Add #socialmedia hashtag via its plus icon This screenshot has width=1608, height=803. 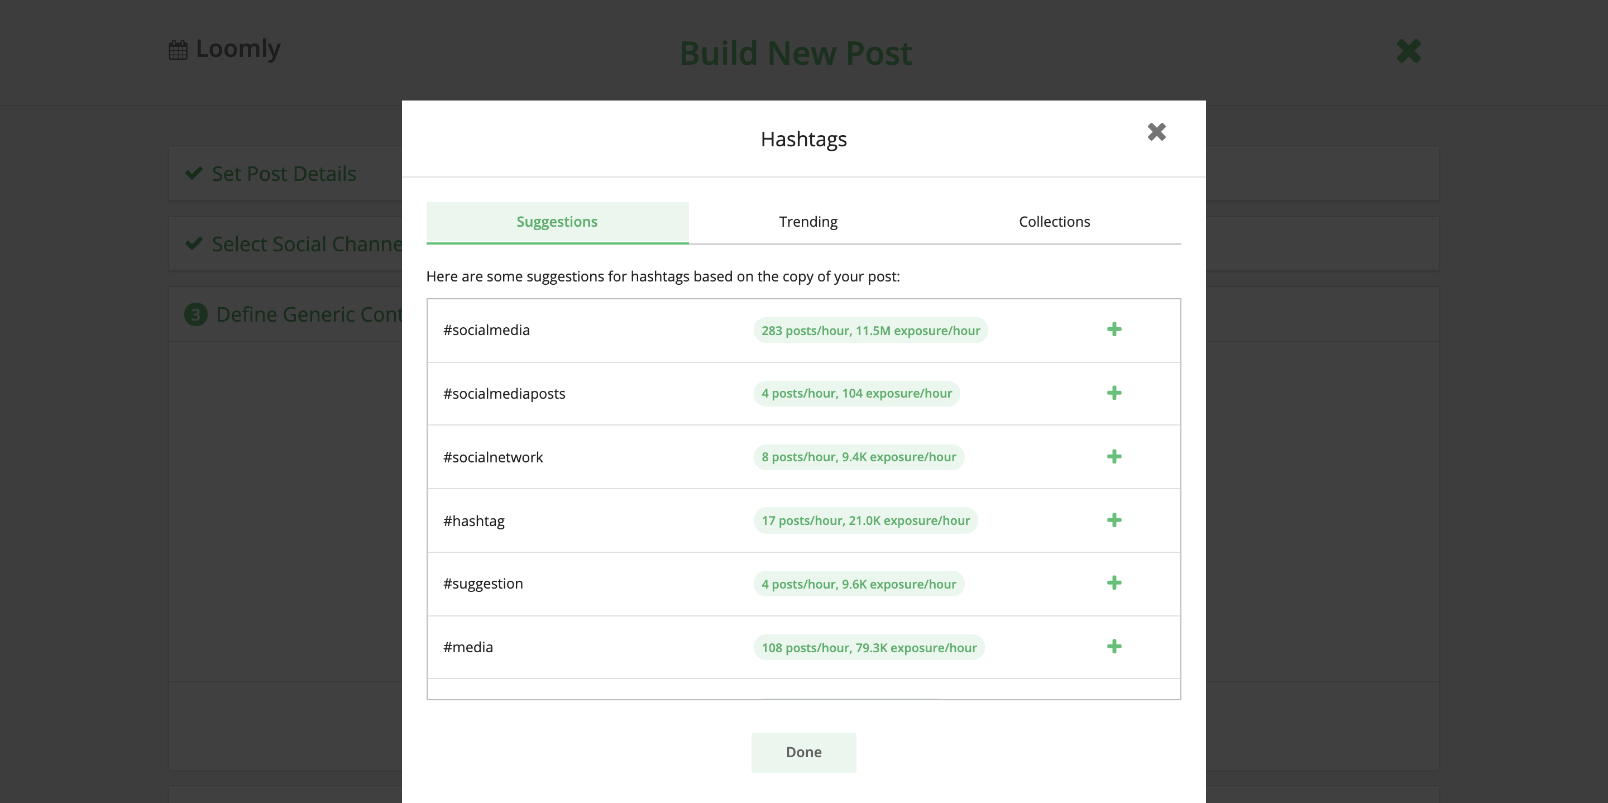pos(1115,329)
